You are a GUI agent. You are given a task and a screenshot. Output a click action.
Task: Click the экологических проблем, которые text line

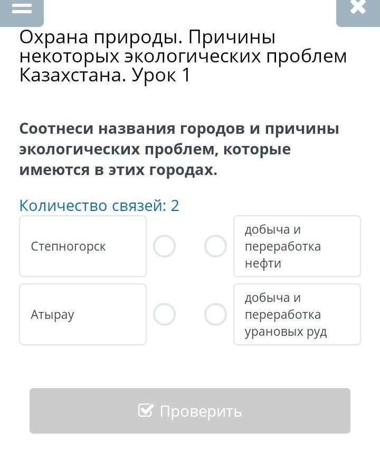point(155,149)
